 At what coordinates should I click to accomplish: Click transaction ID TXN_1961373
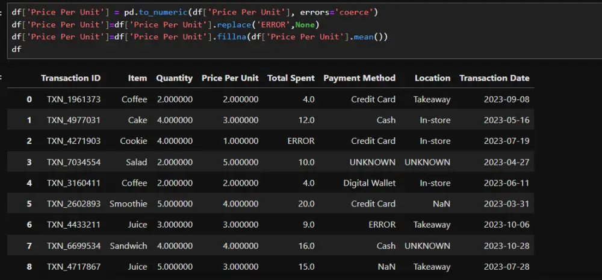(x=73, y=99)
